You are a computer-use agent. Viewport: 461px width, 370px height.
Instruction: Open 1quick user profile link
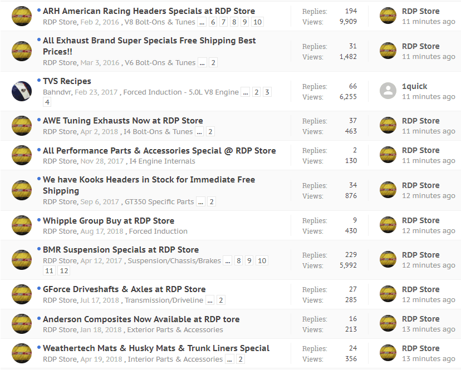[x=415, y=86]
